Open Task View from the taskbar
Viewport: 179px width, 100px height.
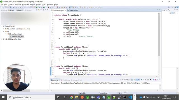65,97
